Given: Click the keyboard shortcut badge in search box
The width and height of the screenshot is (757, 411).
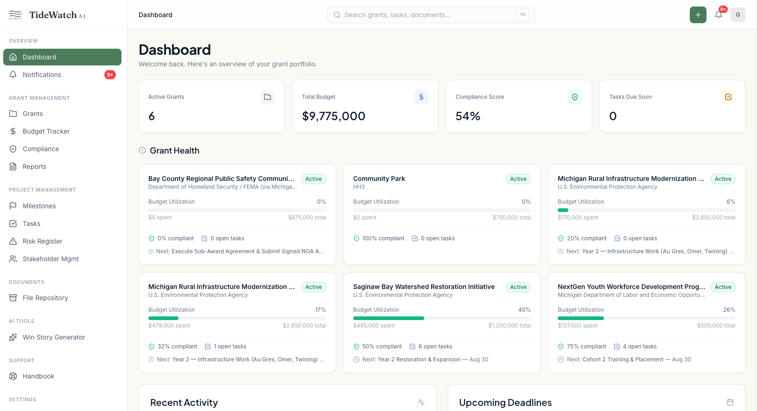Looking at the screenshot, I should (523, 15).
